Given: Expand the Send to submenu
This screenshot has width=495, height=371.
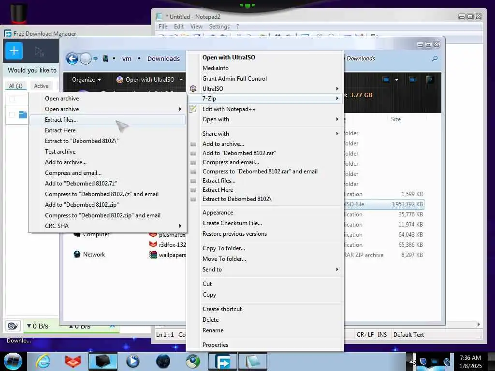Looking at the screenshot, I should pos(337,270).
